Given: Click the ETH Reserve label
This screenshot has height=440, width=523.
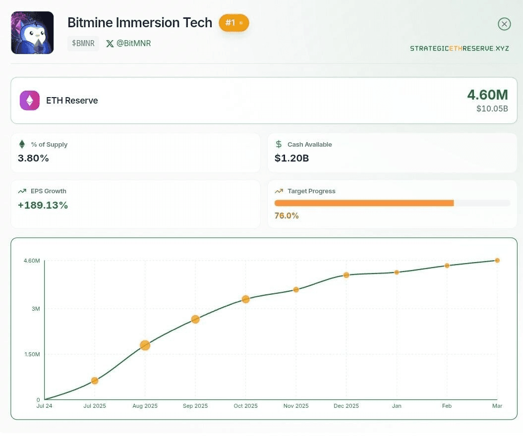Looking at the screenshot, I should coord(72,100).
